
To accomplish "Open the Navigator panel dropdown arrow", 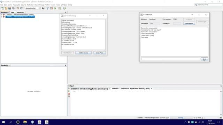I will [10, 65].
